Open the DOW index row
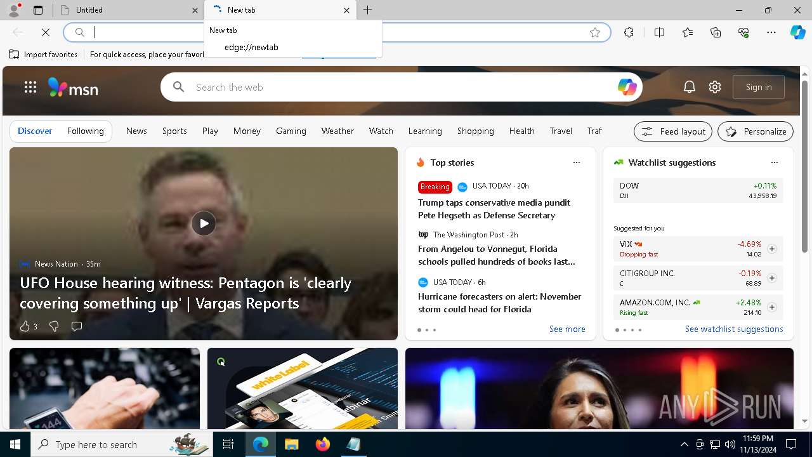812x457 pixels. (x=698, y=190)
